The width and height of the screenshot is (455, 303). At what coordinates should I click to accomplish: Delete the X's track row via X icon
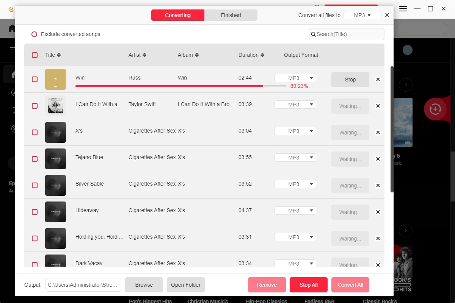point(378,133)
